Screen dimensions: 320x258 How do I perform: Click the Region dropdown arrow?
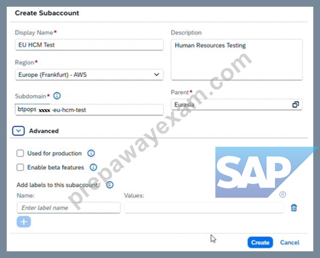point(156,75)
